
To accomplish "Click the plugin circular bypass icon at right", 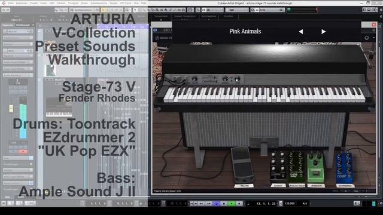I will [x=367, y=38].
